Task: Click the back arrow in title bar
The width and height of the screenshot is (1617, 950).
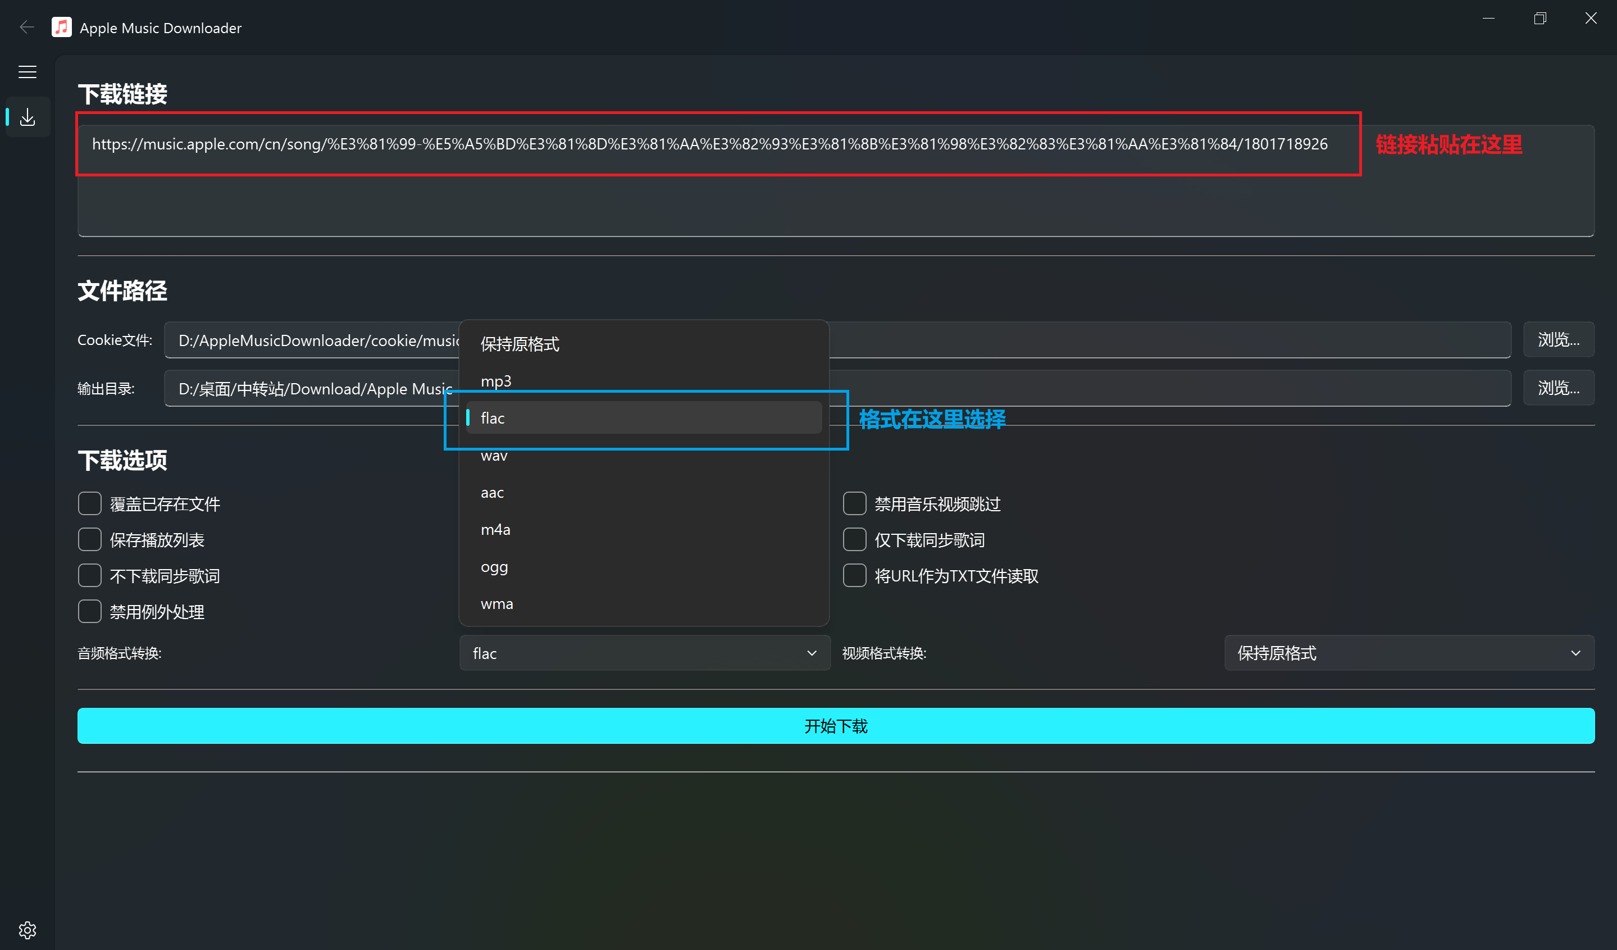Action: tap(27, 27)
